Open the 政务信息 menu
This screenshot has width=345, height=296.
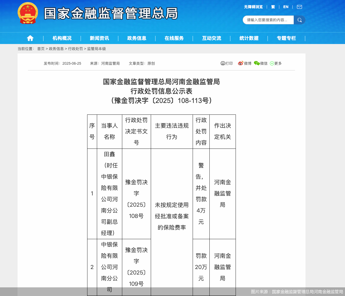(137, 38)
